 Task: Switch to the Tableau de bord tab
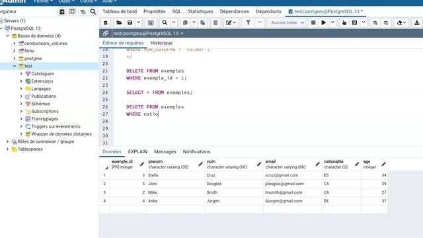point(120,11)
